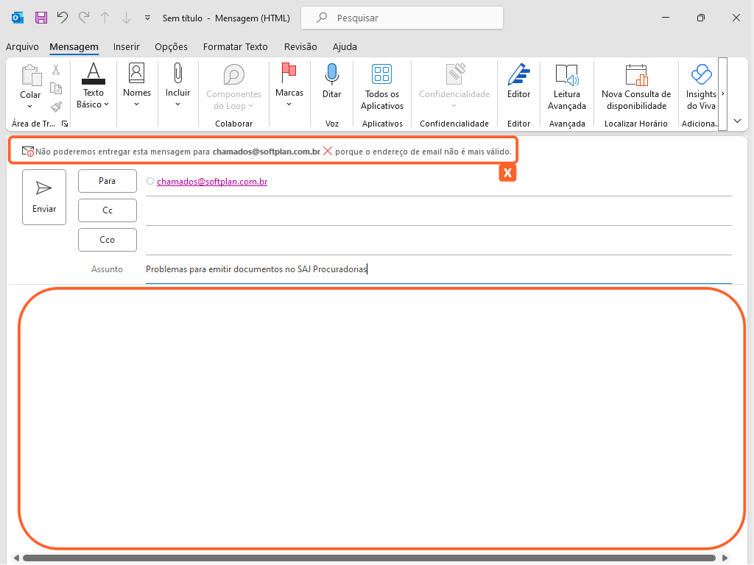Click the Copy icon
Screen dimensions: 754x565
[56, 88]
